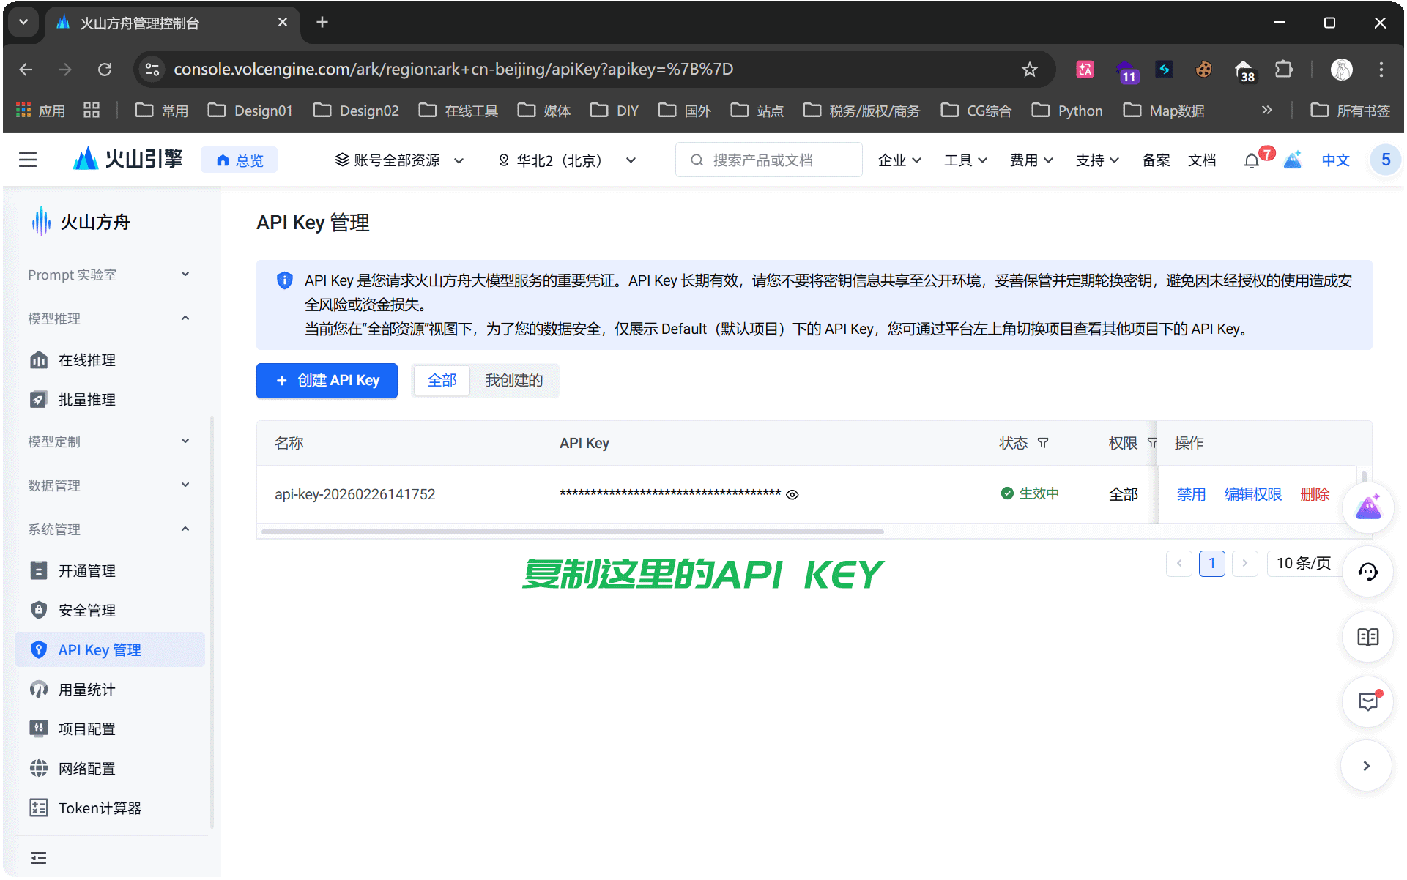
Task: Open the floating AI assistant mascot
Action: [x=1368, y=507]
